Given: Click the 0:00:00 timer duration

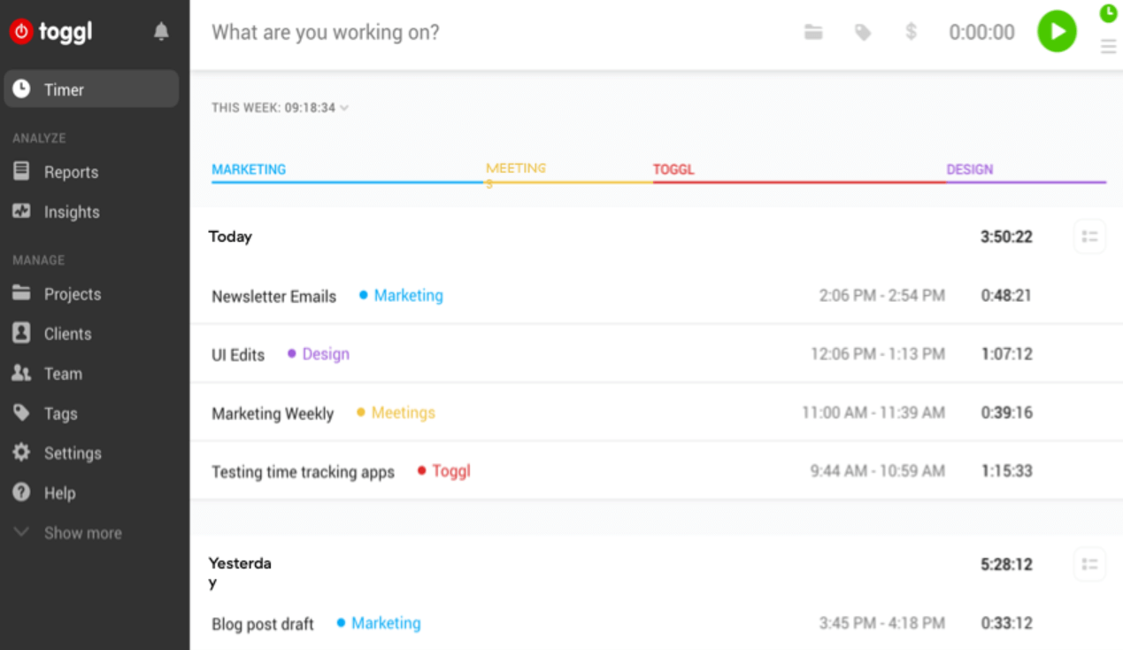Looking at the screenshot, I should tap(981, 33).
